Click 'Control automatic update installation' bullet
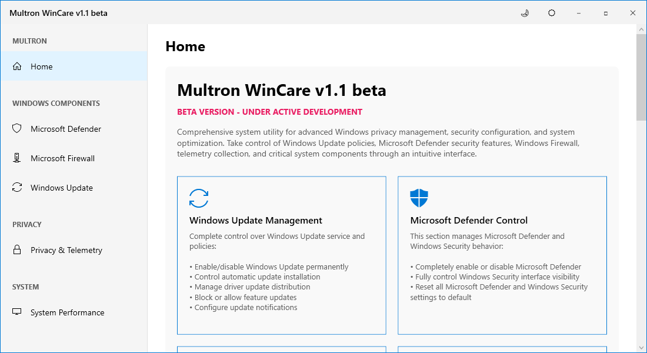Image resolution: width=647 pixels, height=353 pixels. click(x=255, y=277)
